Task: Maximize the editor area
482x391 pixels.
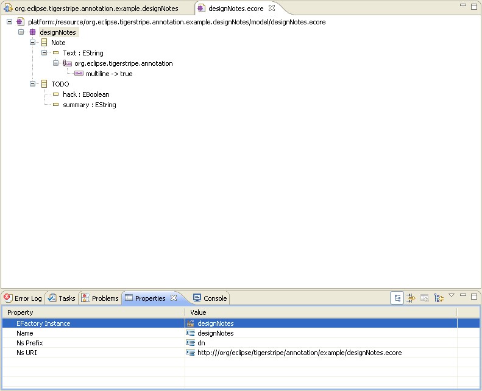Action: [x=474, y=7]
